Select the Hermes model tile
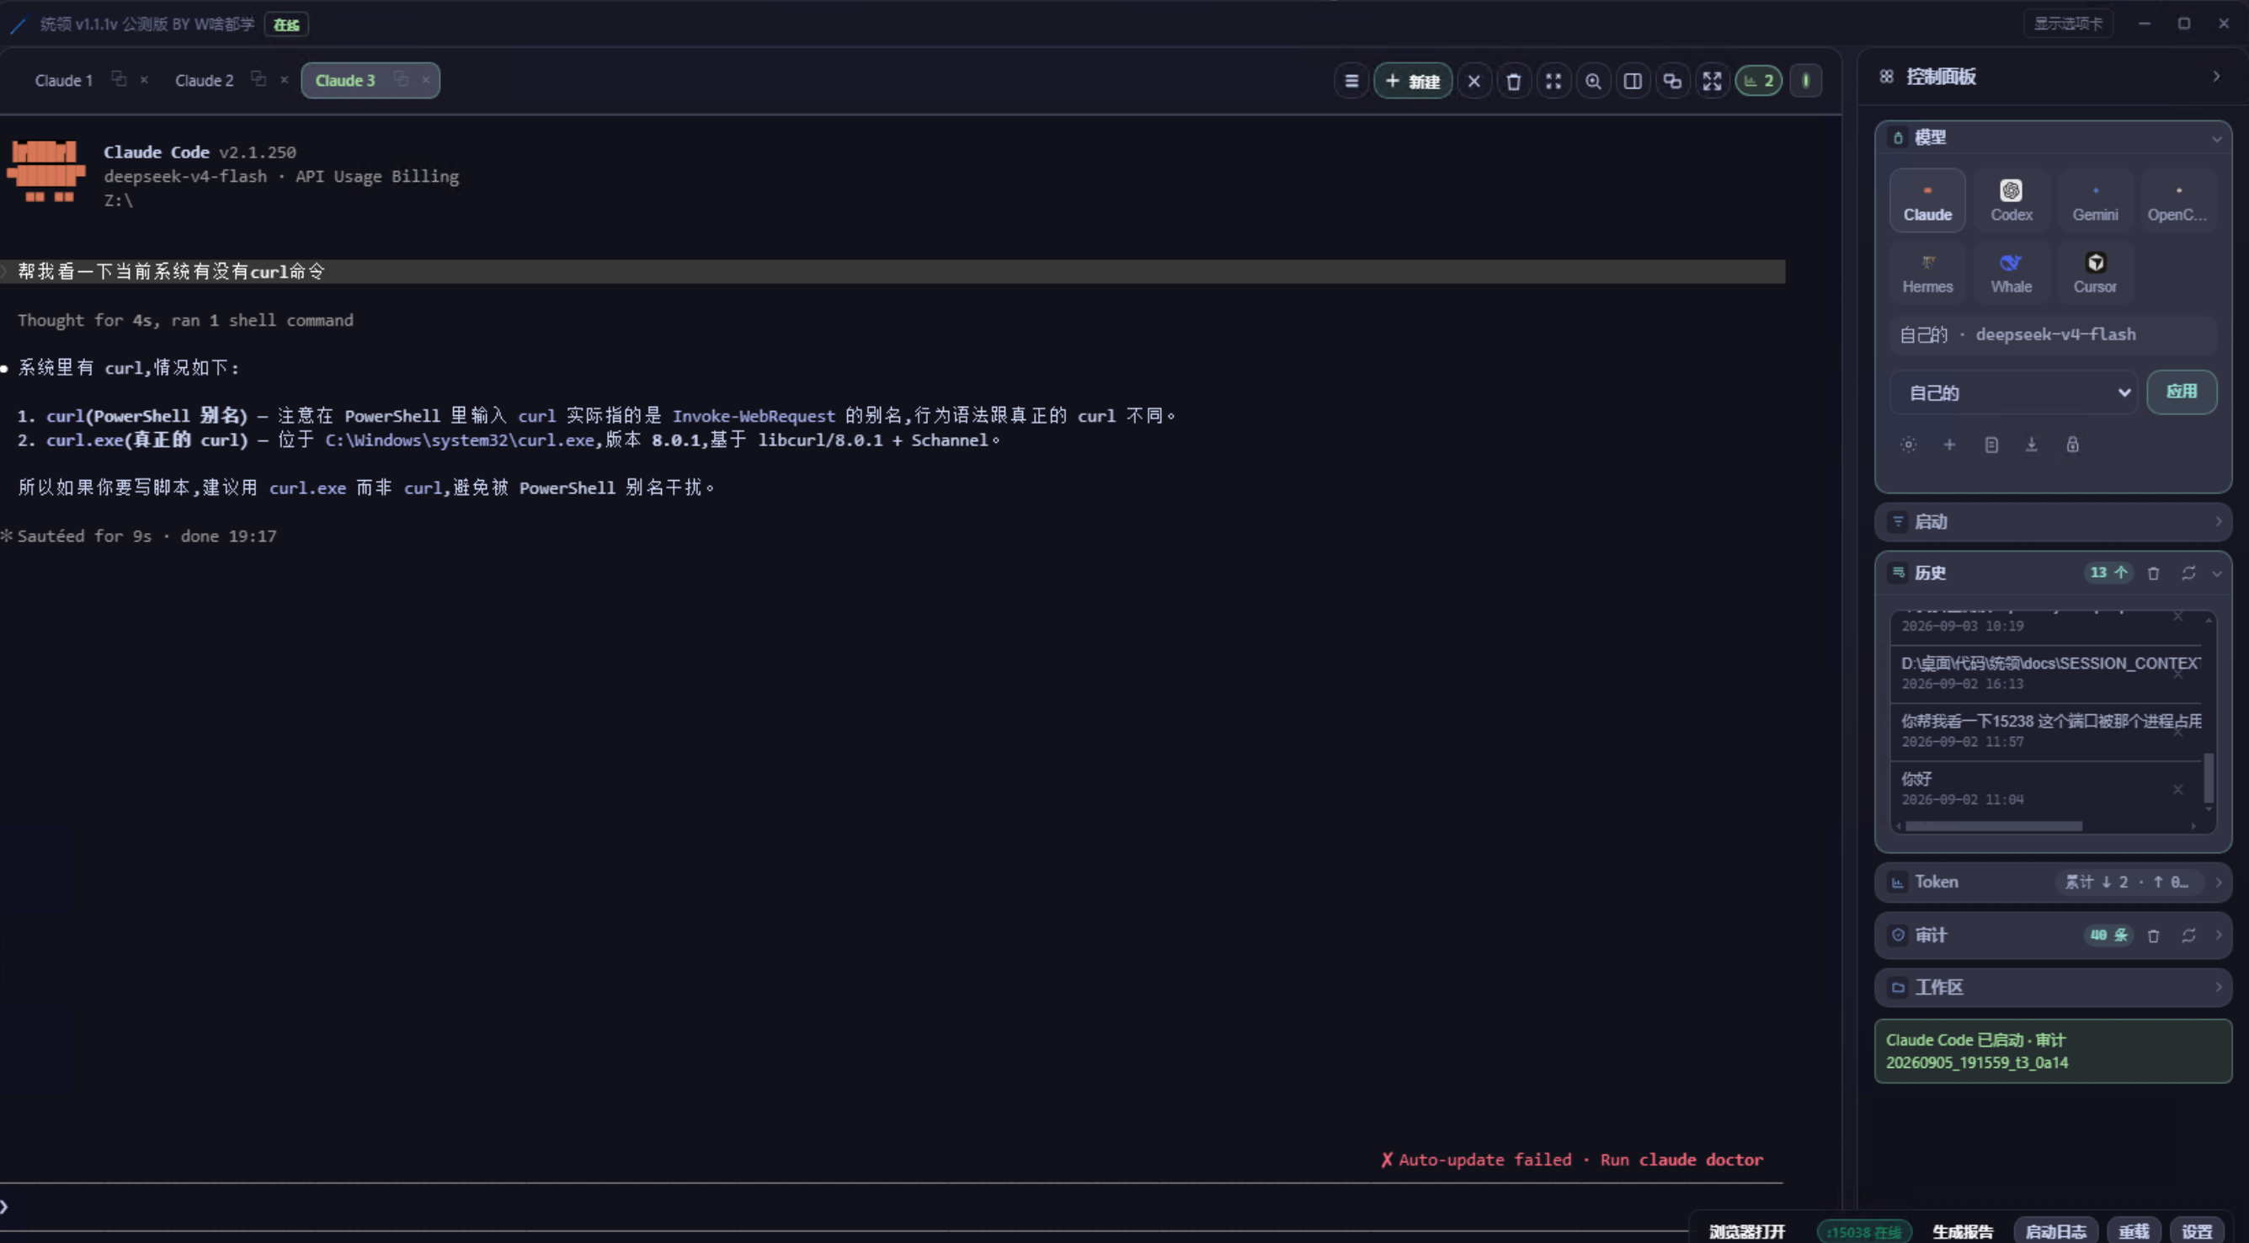The image size is (2249, 1243). [x=1927, y=272]
